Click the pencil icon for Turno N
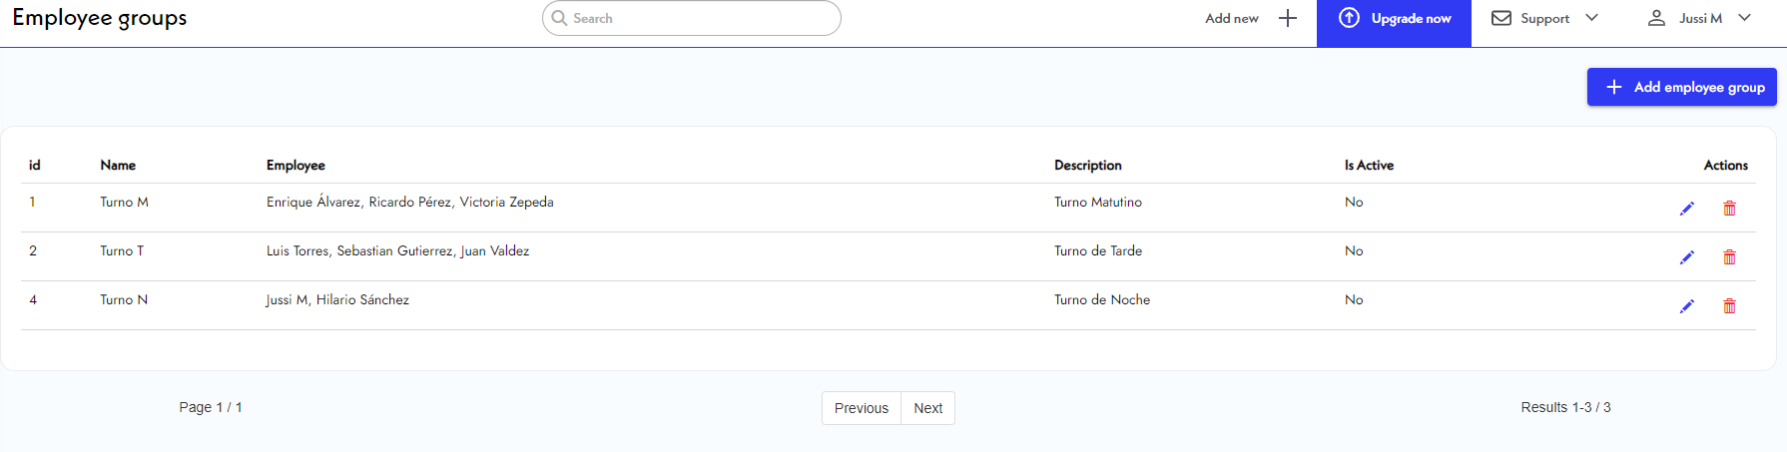1787x452 pixels. (1687, 306)
